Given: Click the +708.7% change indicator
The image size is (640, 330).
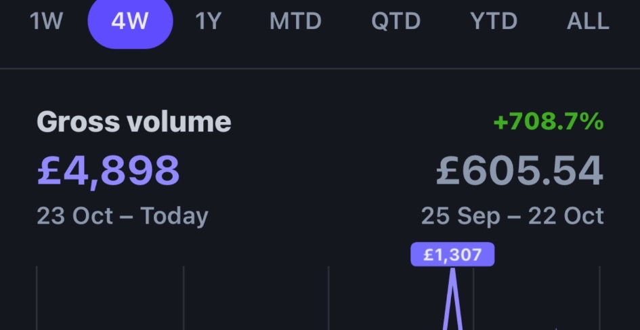Looking at the screenshot, I should tap(549, 122).
